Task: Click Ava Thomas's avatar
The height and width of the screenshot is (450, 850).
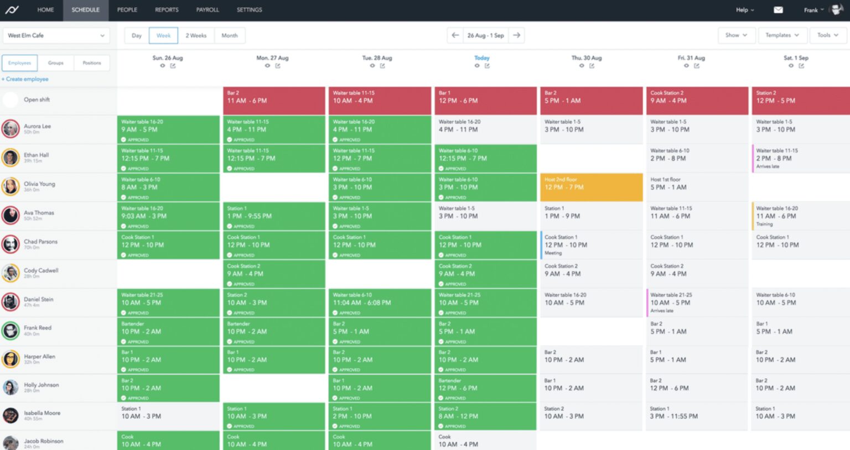Action: [11, 215]
